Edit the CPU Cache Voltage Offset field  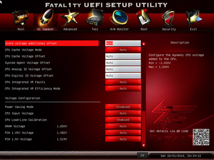click(123, 56)
